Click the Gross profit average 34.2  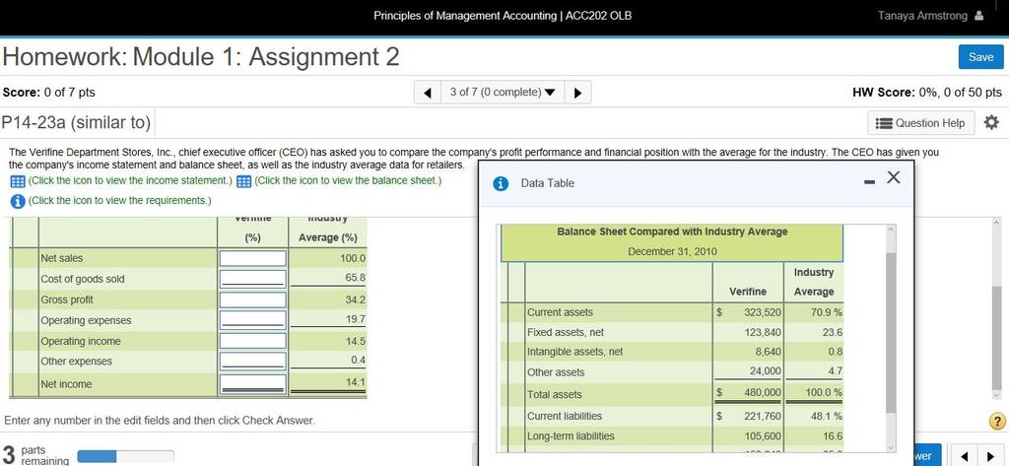coord(355,300)
